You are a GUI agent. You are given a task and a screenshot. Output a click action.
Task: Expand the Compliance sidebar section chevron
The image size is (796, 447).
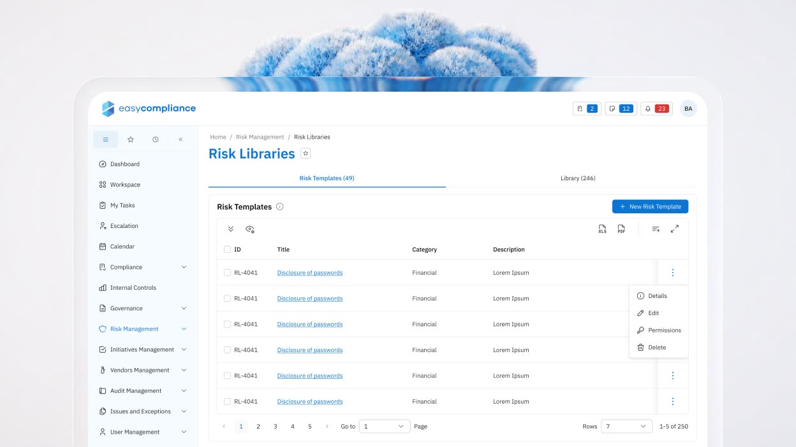[x=184, y=267]
